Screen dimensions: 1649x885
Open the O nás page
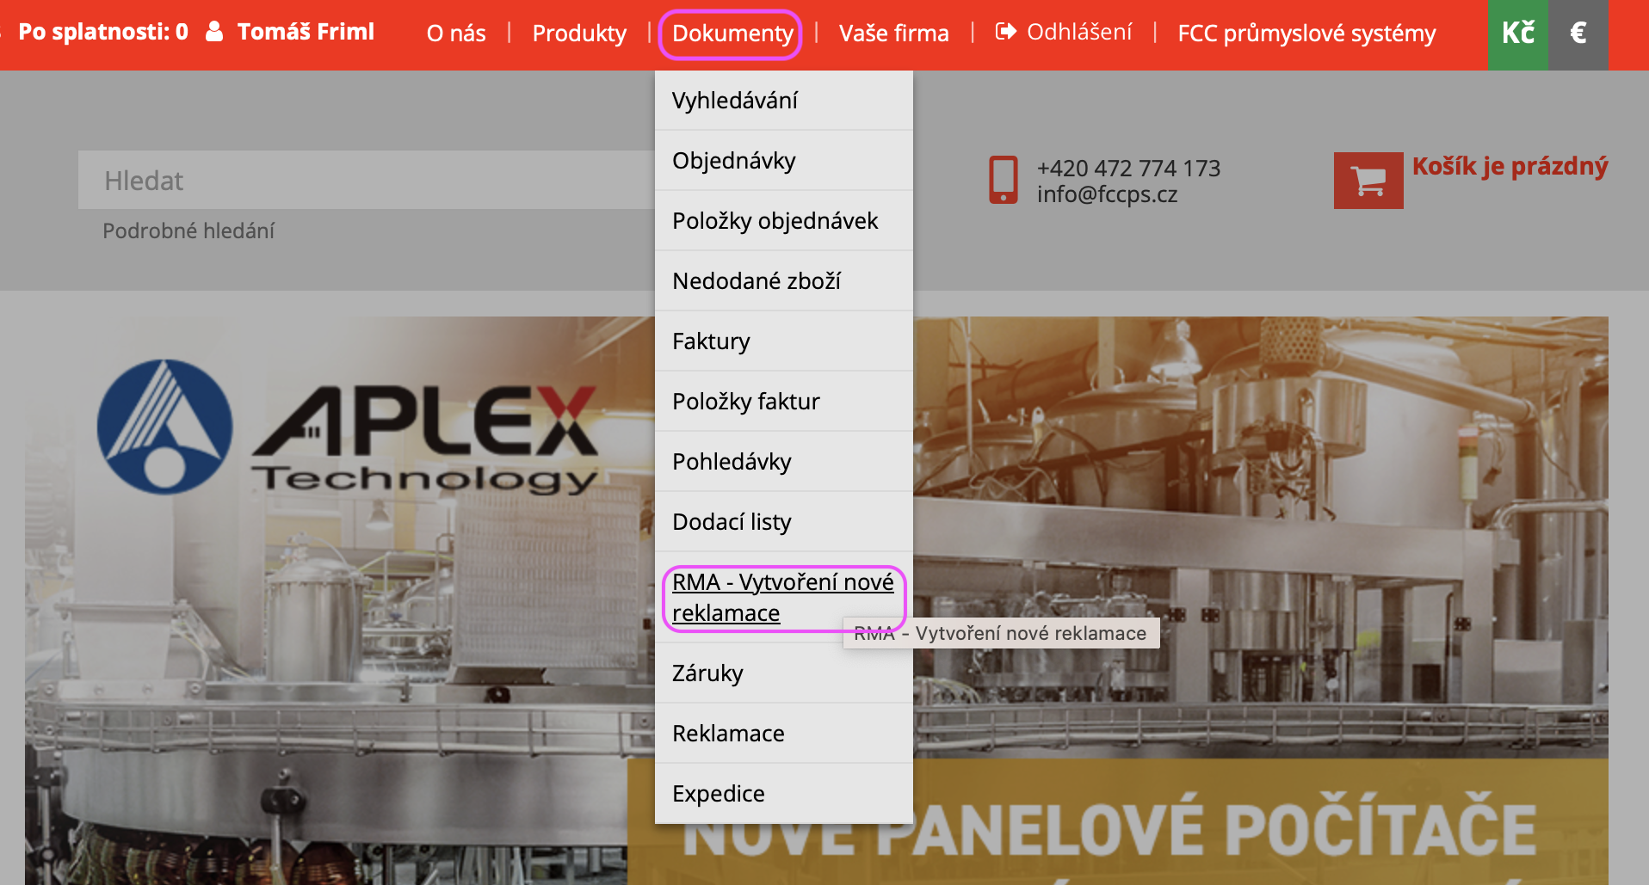click(x=456, y=34)
